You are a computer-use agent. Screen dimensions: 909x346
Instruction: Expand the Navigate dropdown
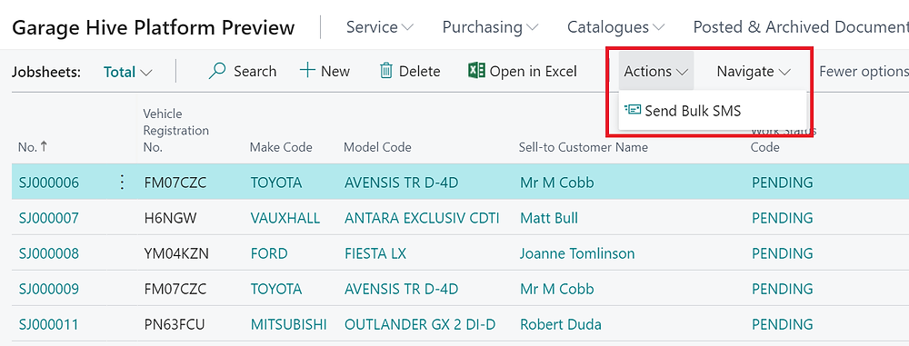tap(754, 71)
